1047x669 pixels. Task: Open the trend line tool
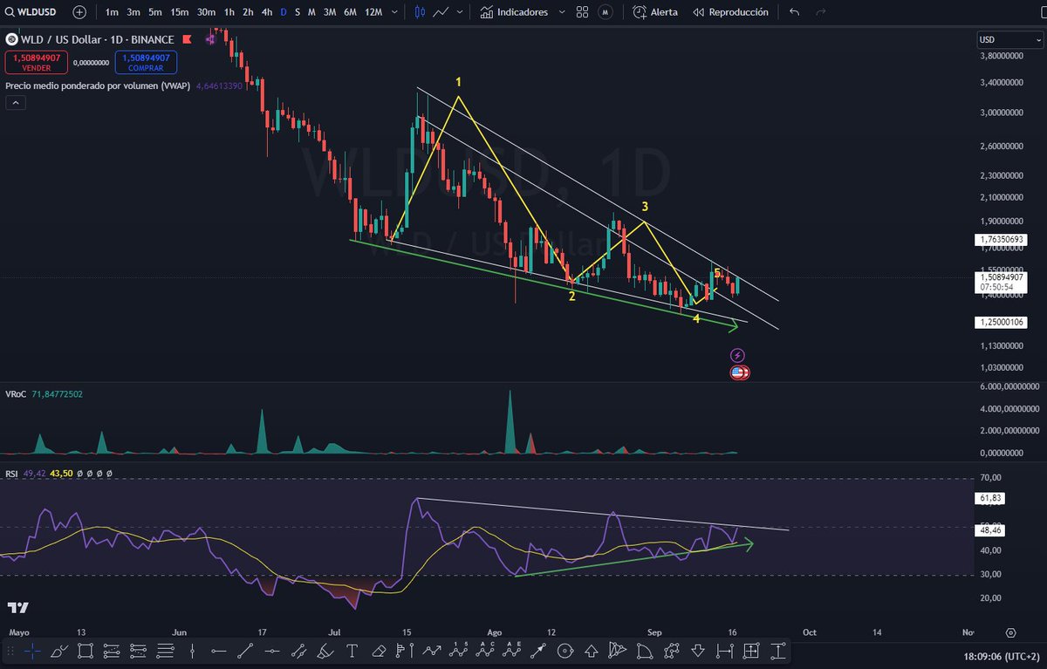coord(246,651)
